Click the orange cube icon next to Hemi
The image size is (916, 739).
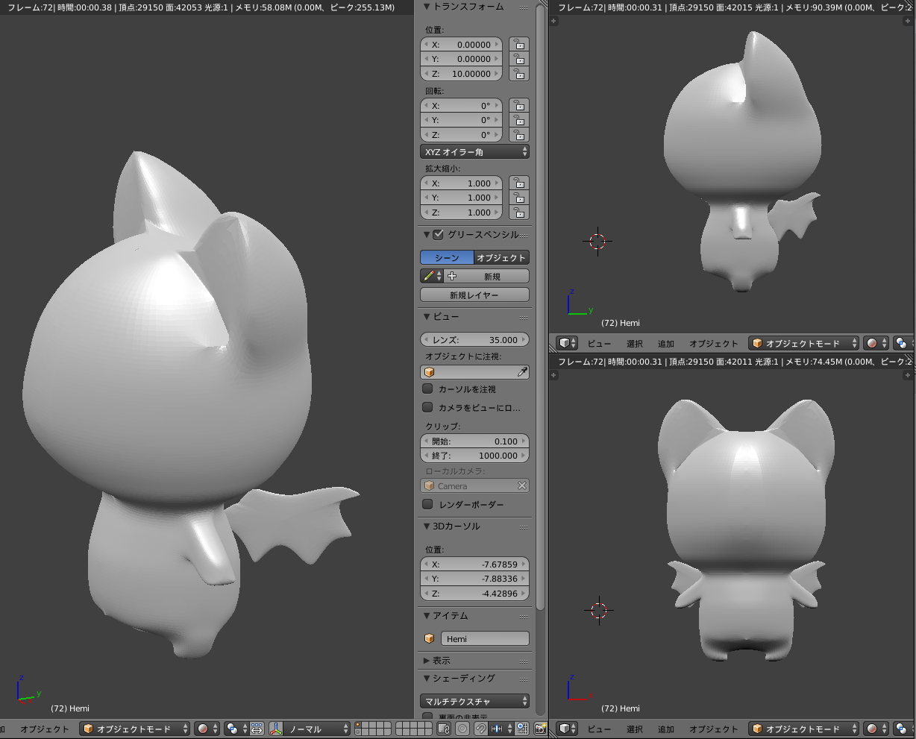pyautogui.click(x=429, y=639)
